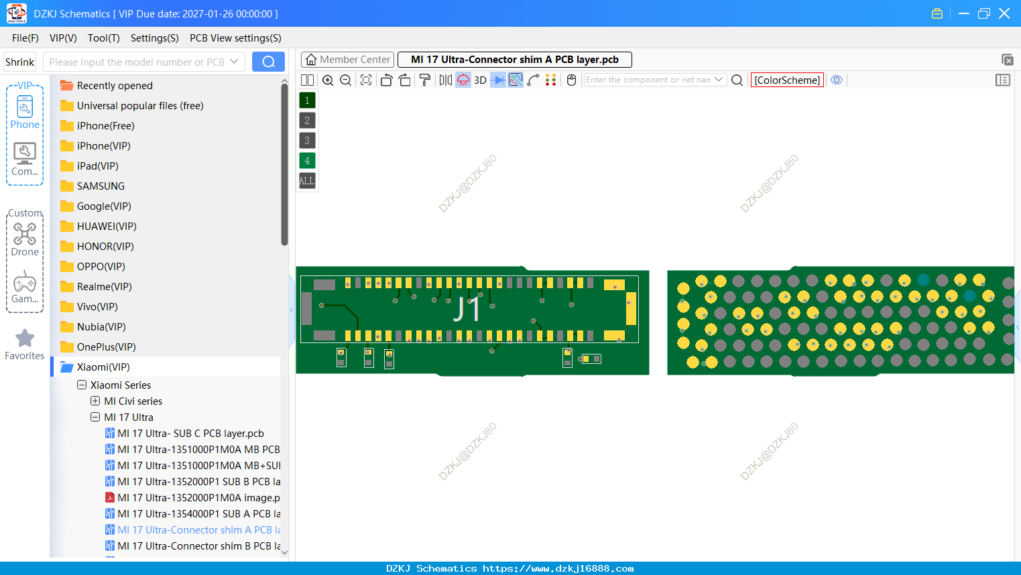Zoom in on the PCB view

[x=328, y=80]
